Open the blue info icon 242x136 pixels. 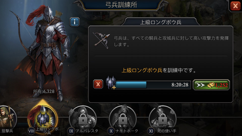click(75, 22)
